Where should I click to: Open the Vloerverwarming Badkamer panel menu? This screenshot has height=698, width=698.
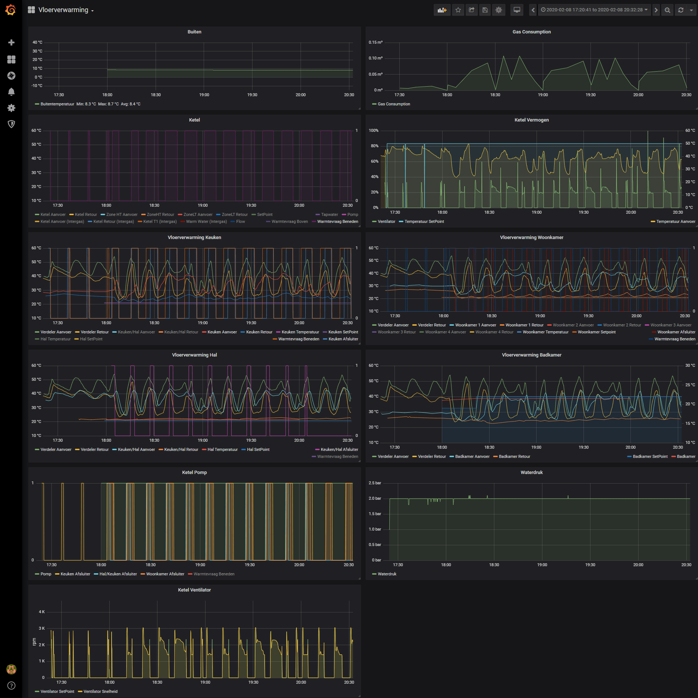tap(531, 355)
